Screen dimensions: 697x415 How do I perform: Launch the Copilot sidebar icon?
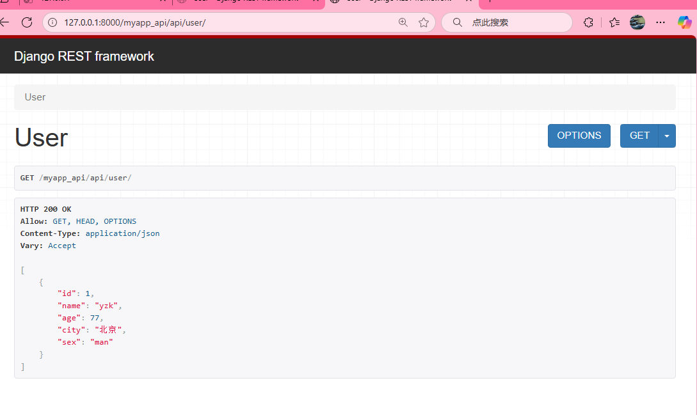tap(685, 22)
